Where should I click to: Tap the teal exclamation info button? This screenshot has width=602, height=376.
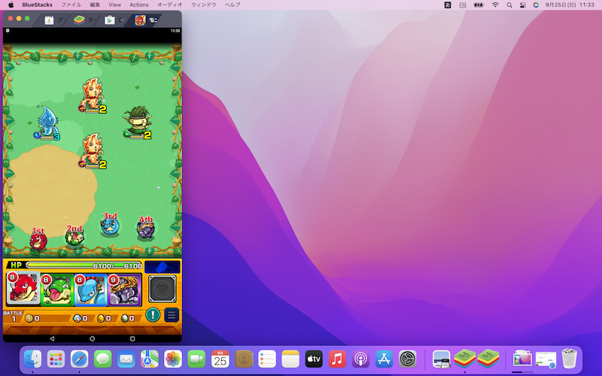tap(153, 315)
